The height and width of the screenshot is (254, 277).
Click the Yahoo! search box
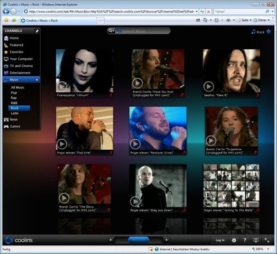click(239, 12)
